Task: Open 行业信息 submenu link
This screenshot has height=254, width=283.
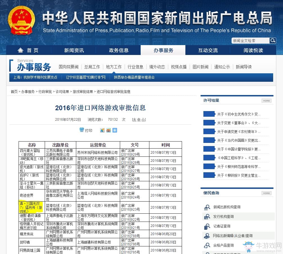Action: tap(135, 67)
